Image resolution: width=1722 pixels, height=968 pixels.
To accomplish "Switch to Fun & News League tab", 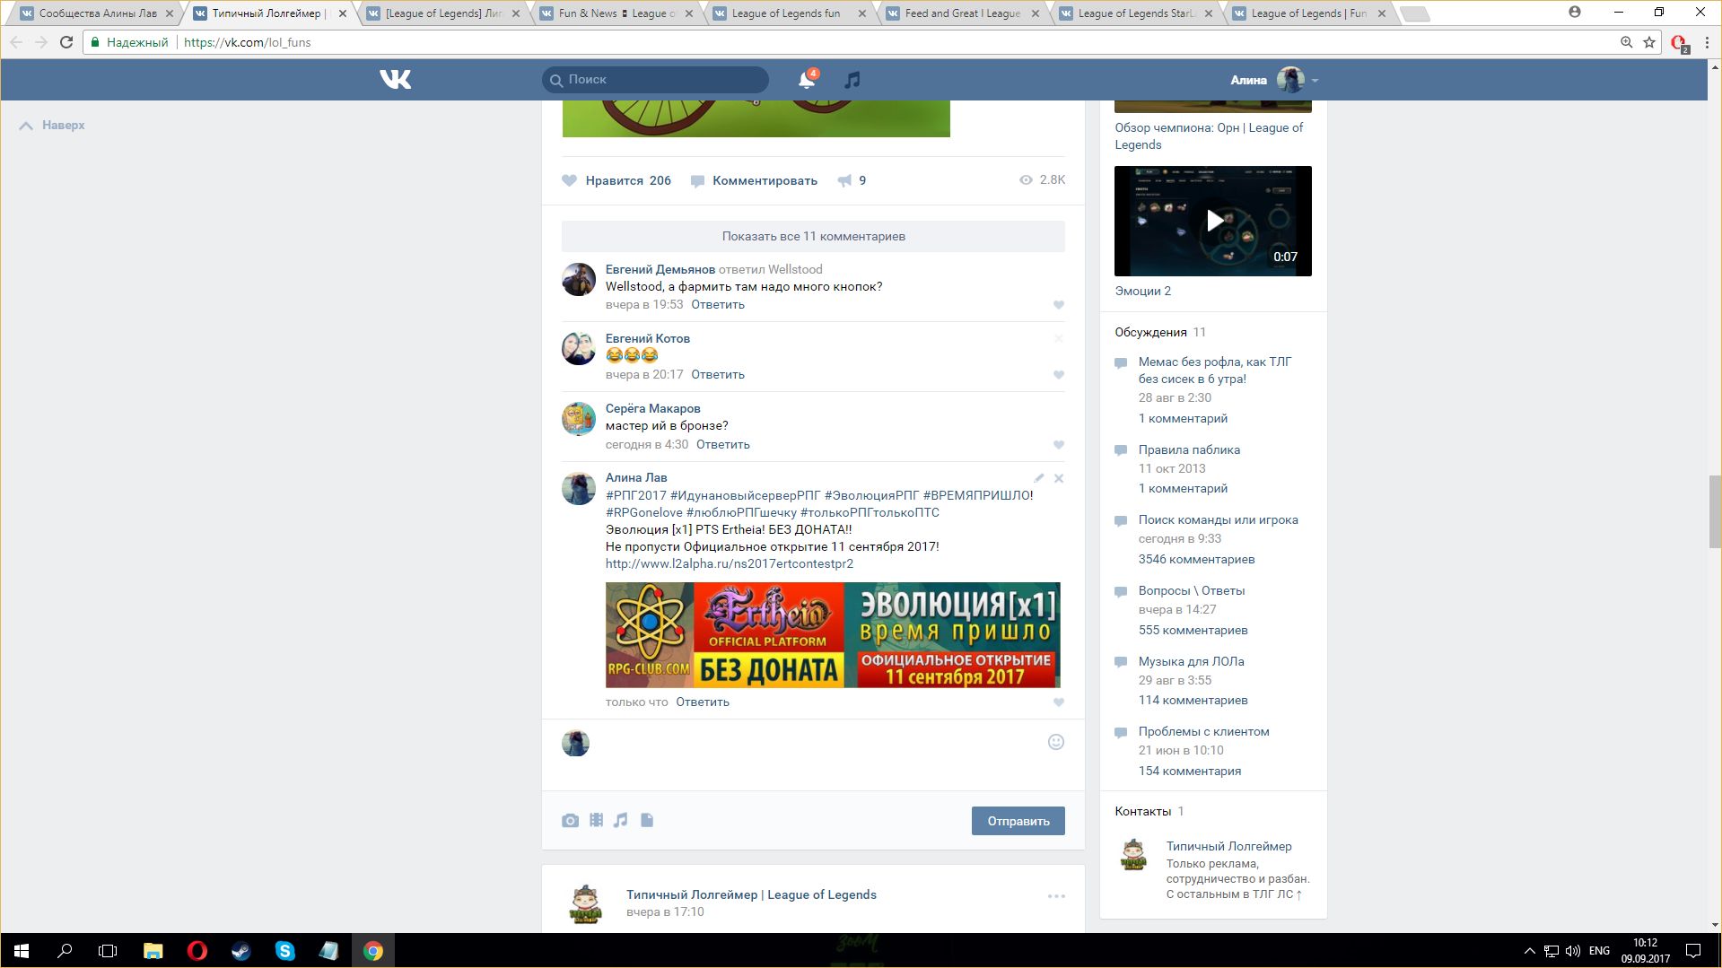I will [617, 13].
